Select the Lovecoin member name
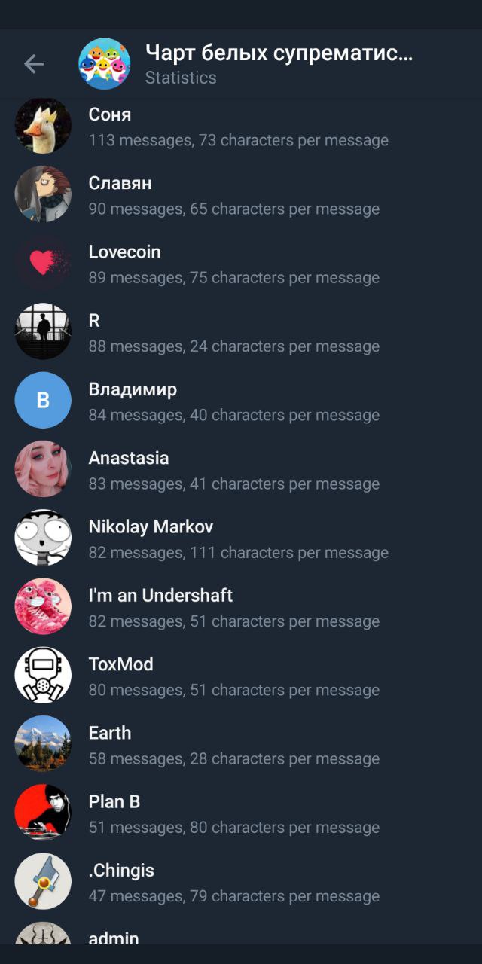 tap(124, 252)
